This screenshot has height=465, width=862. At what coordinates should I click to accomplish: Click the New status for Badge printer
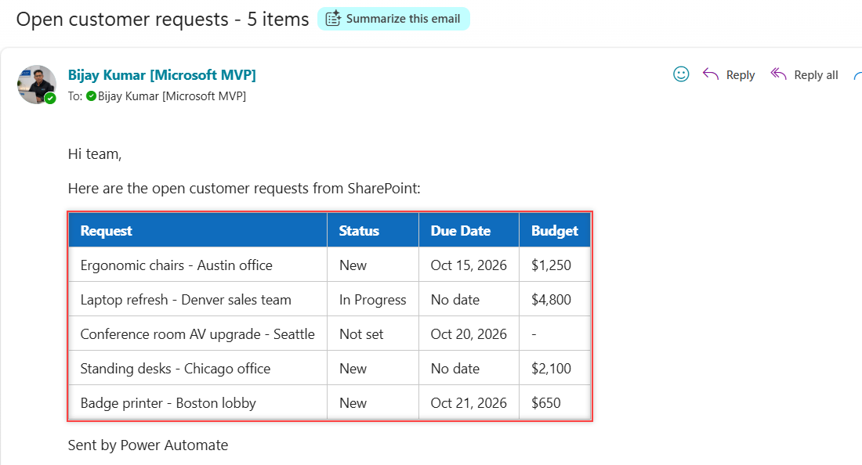pyautogui.click(x=373, y=403)
